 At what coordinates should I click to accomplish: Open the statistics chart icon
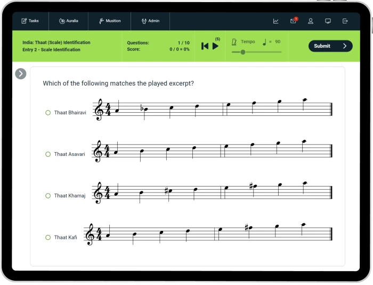(275, 21)
